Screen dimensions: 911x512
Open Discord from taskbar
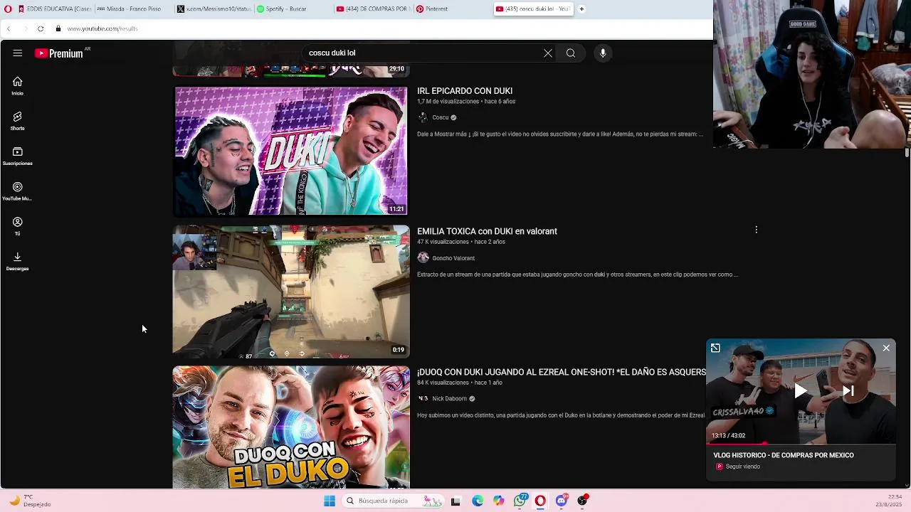pos(562,501)
